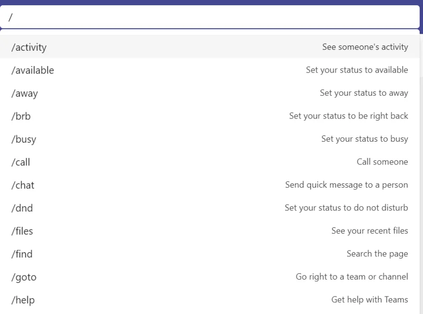
Task: Click 'Go right to a team or channel'
Action: point(352,277)
